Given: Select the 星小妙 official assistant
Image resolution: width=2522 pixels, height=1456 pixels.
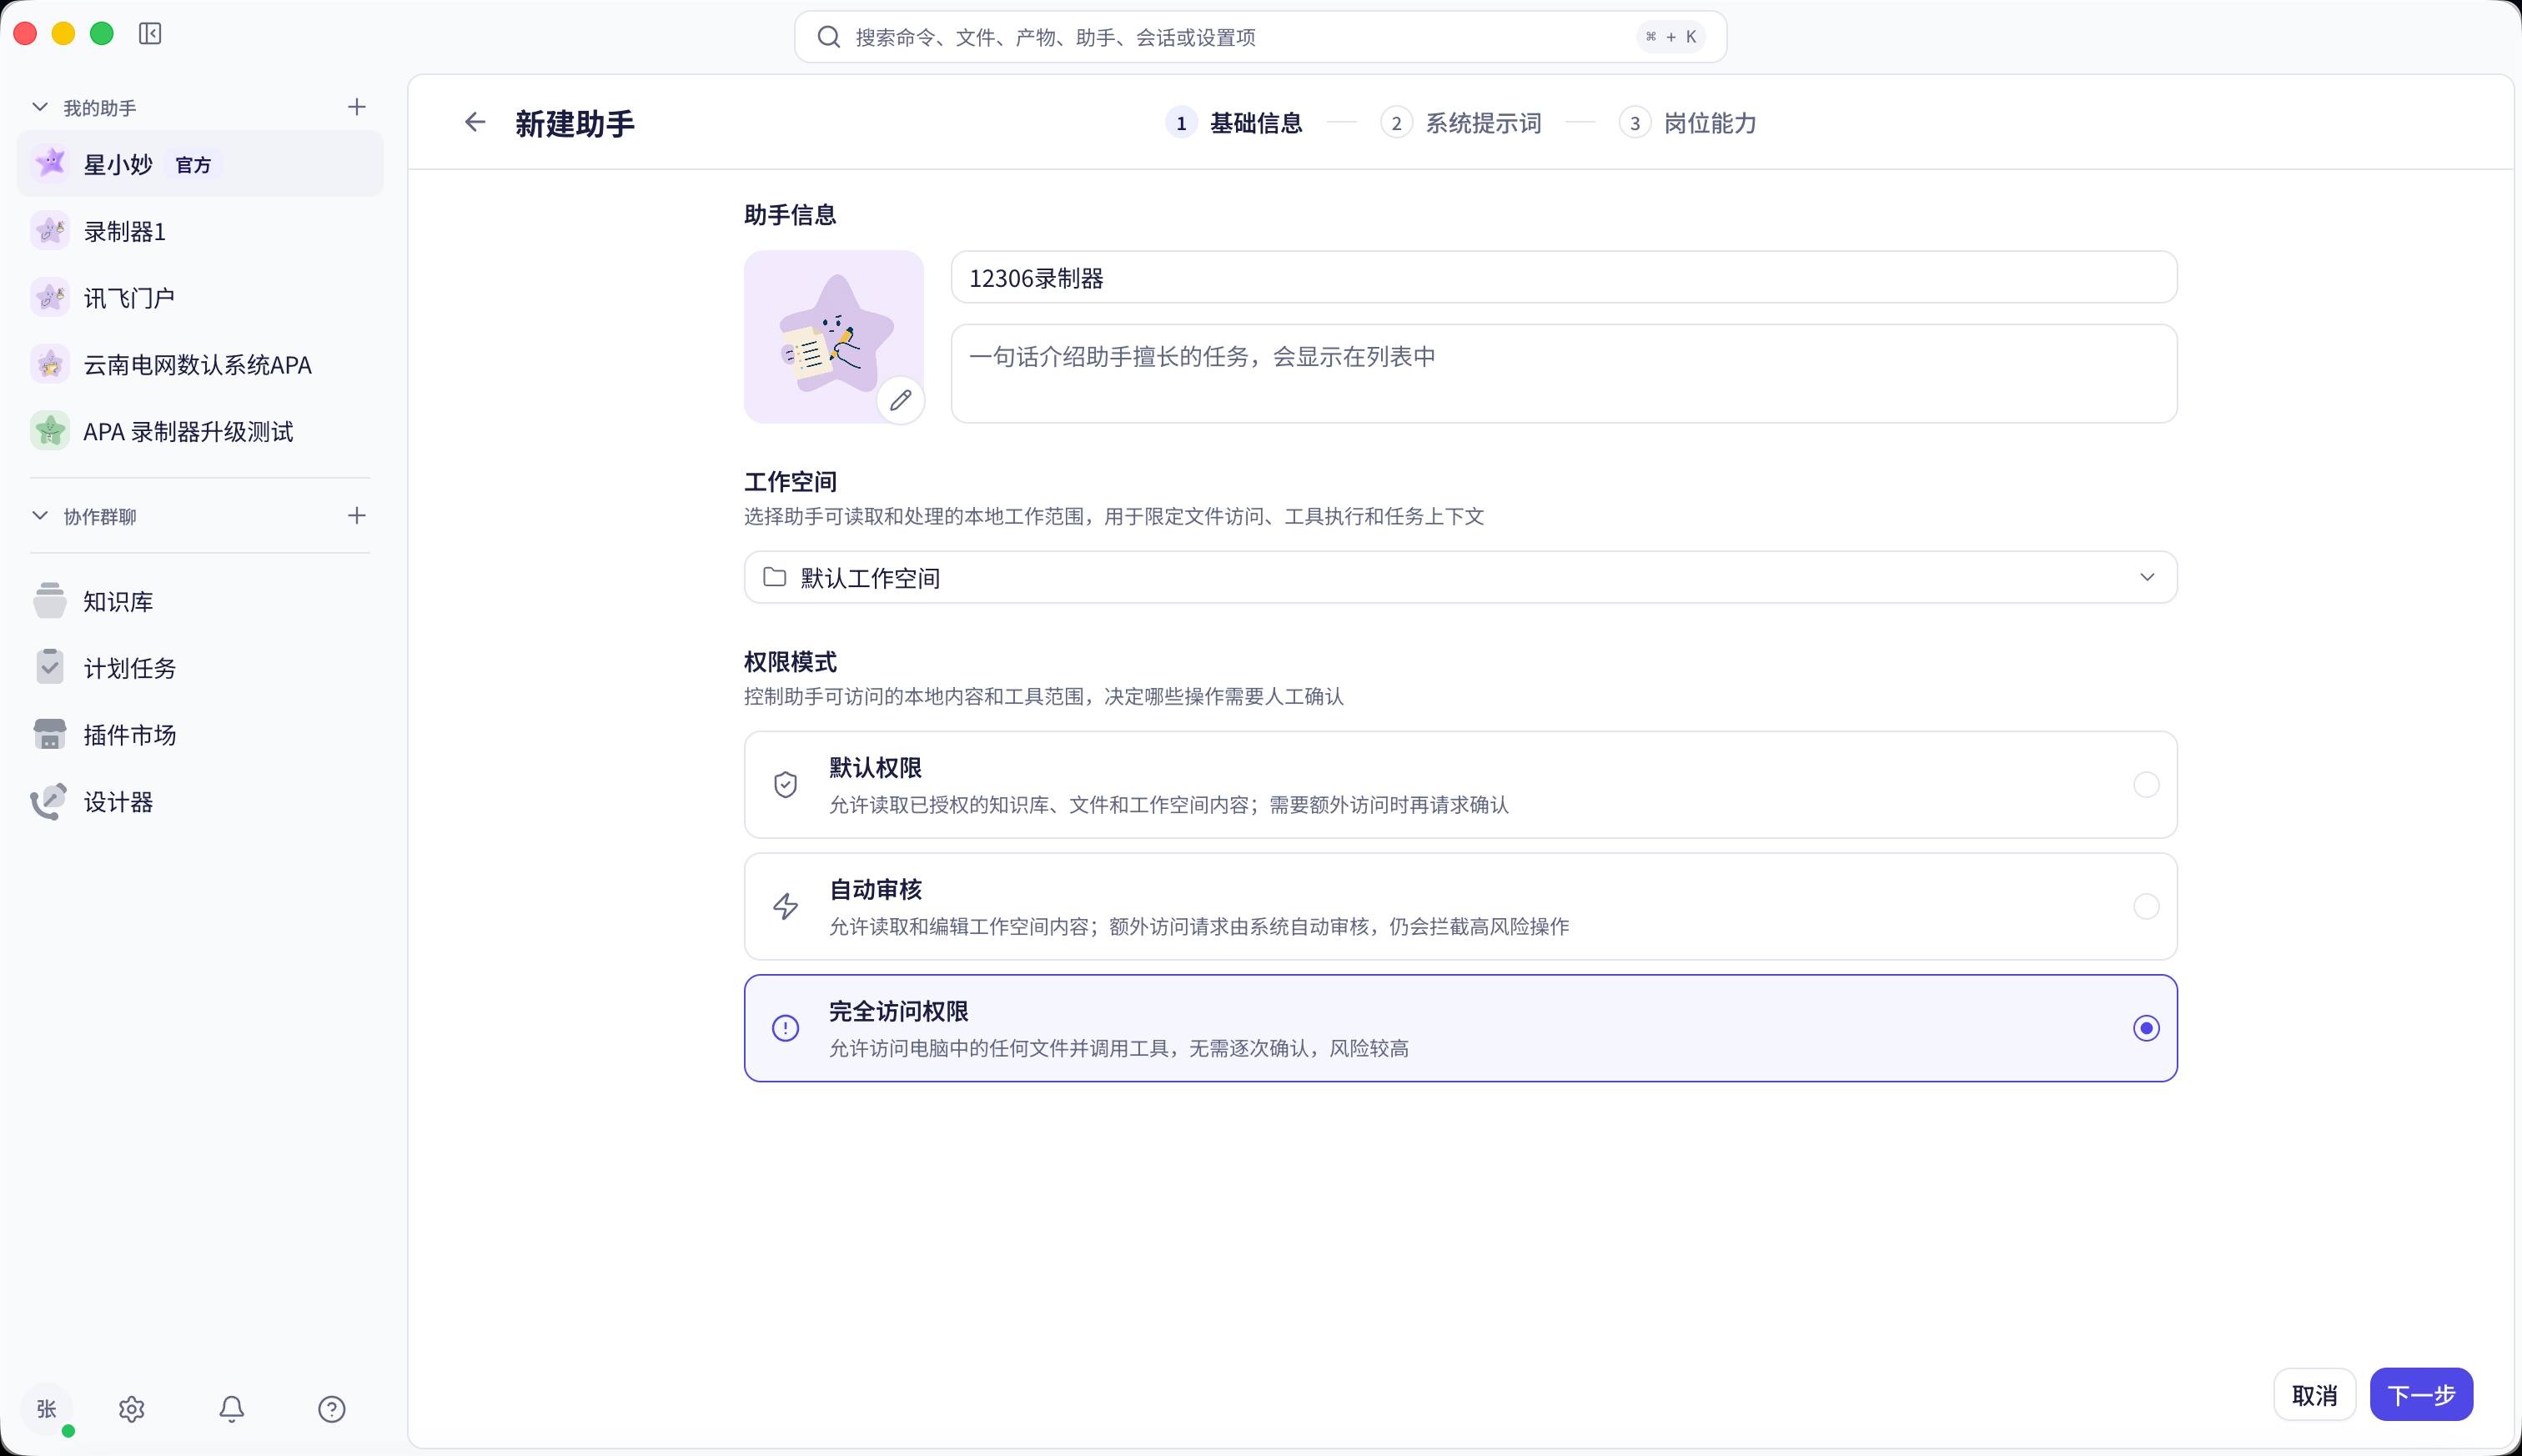Looking at the screenshot, I should point(200,164).
